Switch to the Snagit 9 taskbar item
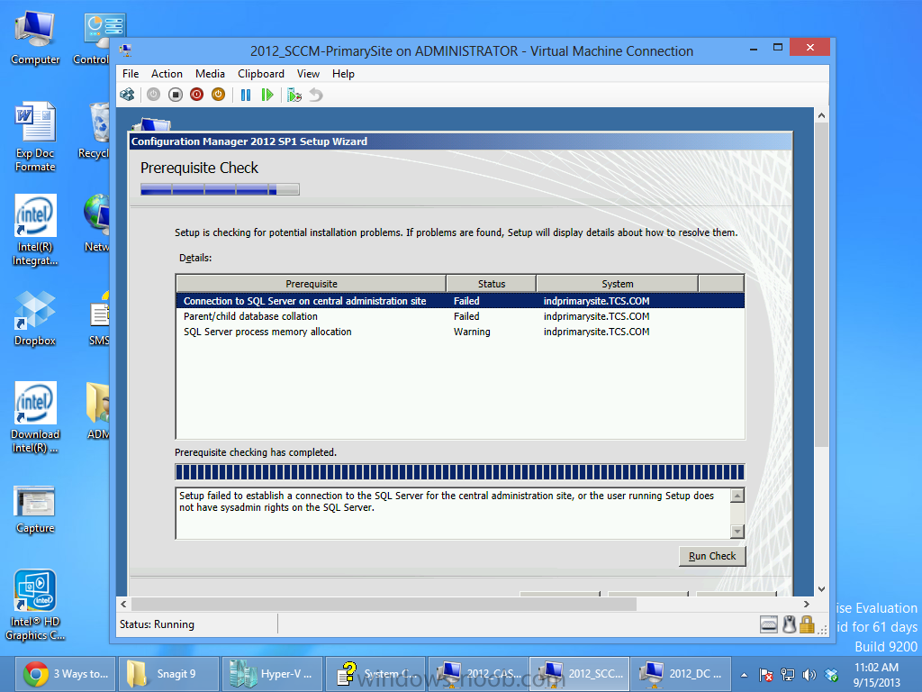922x692 pixels. (168, 674)
